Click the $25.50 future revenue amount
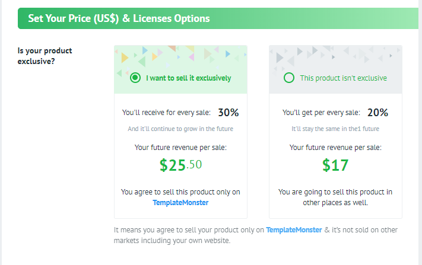Image resolution: width=422 pixels, height=265 pixels. (x=180, y=165)
